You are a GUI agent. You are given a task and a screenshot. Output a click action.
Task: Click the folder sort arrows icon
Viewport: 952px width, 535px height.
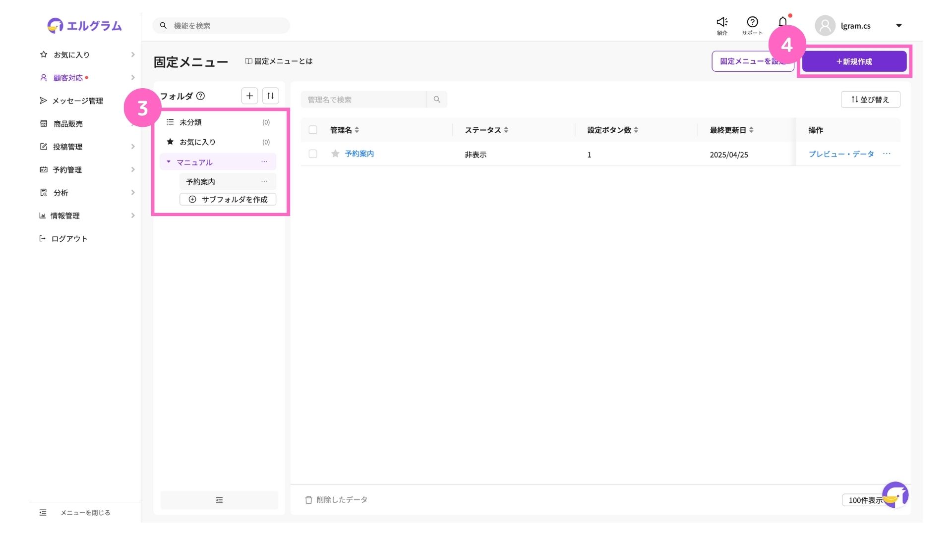click(270, 96)
